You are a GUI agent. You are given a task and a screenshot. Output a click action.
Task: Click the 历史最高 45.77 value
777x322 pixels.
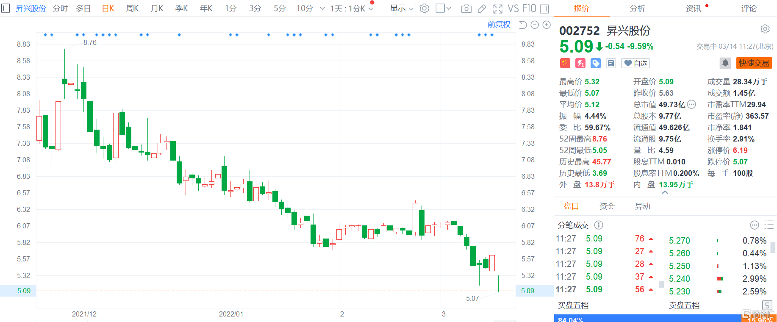pos(602,162)
